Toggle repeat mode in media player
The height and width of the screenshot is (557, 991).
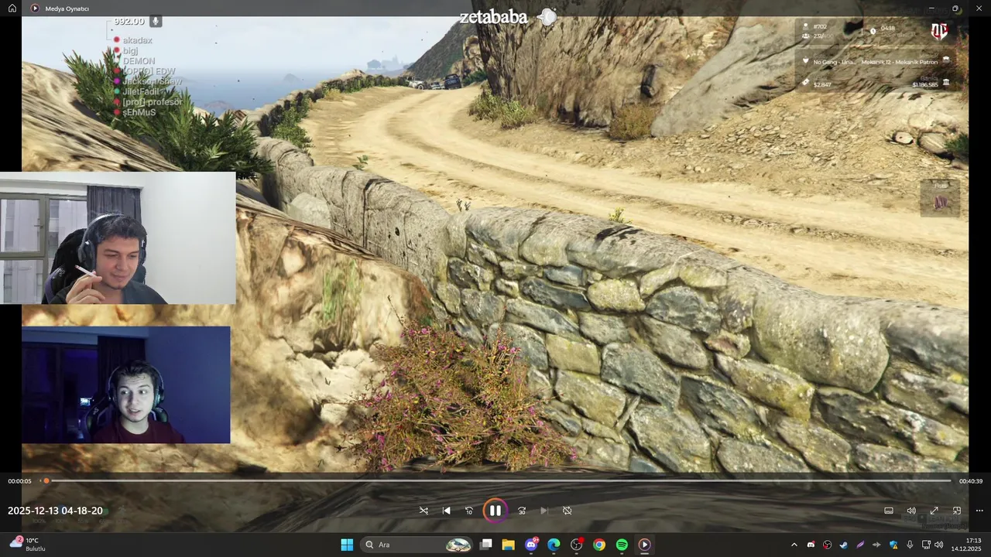coord(567,511)
